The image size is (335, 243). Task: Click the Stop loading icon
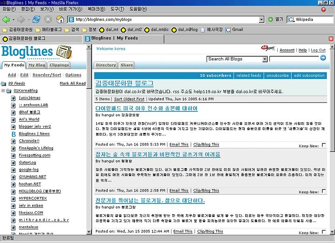tap(48, 20)
